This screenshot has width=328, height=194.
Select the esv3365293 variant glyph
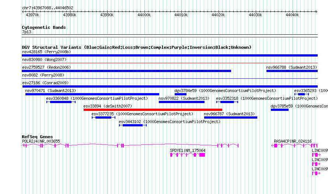(x=301, y=94)
